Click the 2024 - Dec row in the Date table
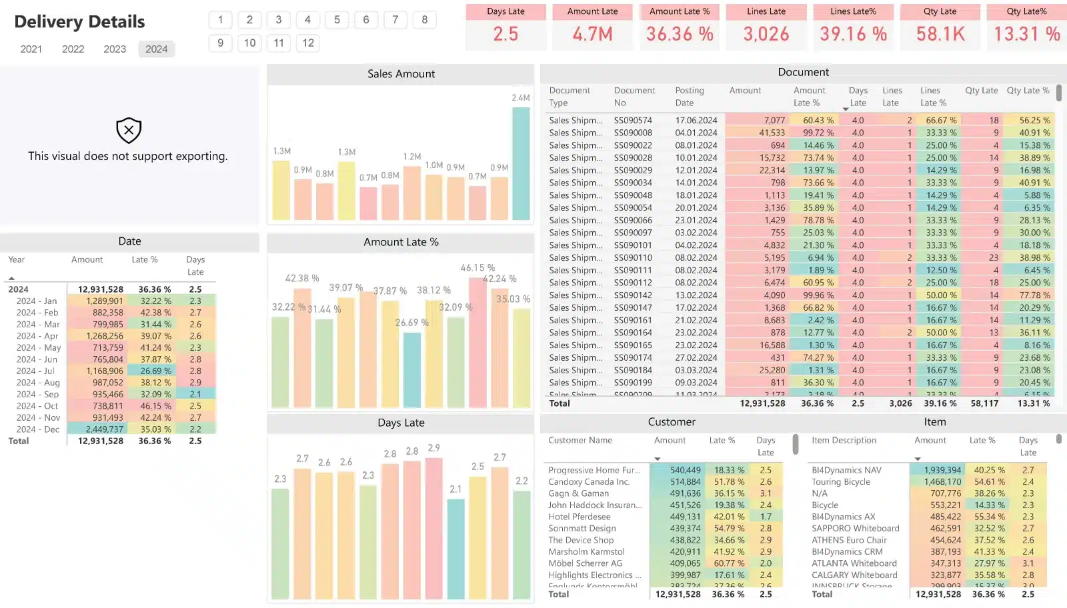The width and height of the screenshot is (1067, 608). 38,429
